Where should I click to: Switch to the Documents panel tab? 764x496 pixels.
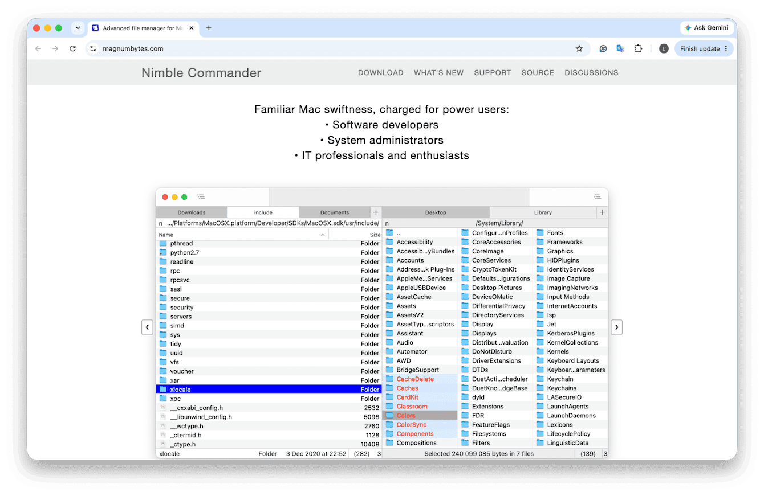point(334,212)
